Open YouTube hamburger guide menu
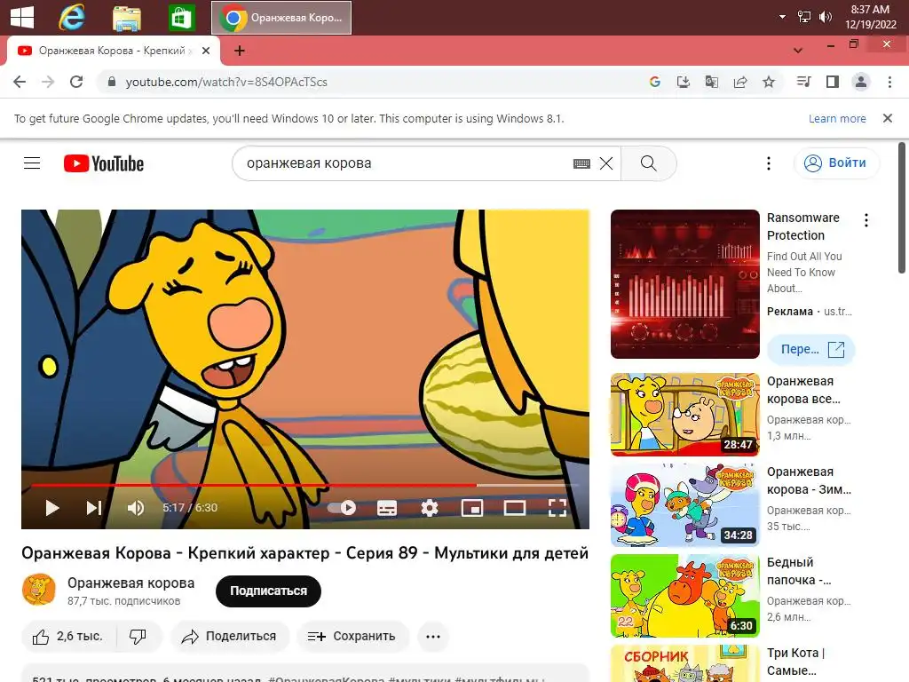909x682 pixels. click(x=32, y=163)
